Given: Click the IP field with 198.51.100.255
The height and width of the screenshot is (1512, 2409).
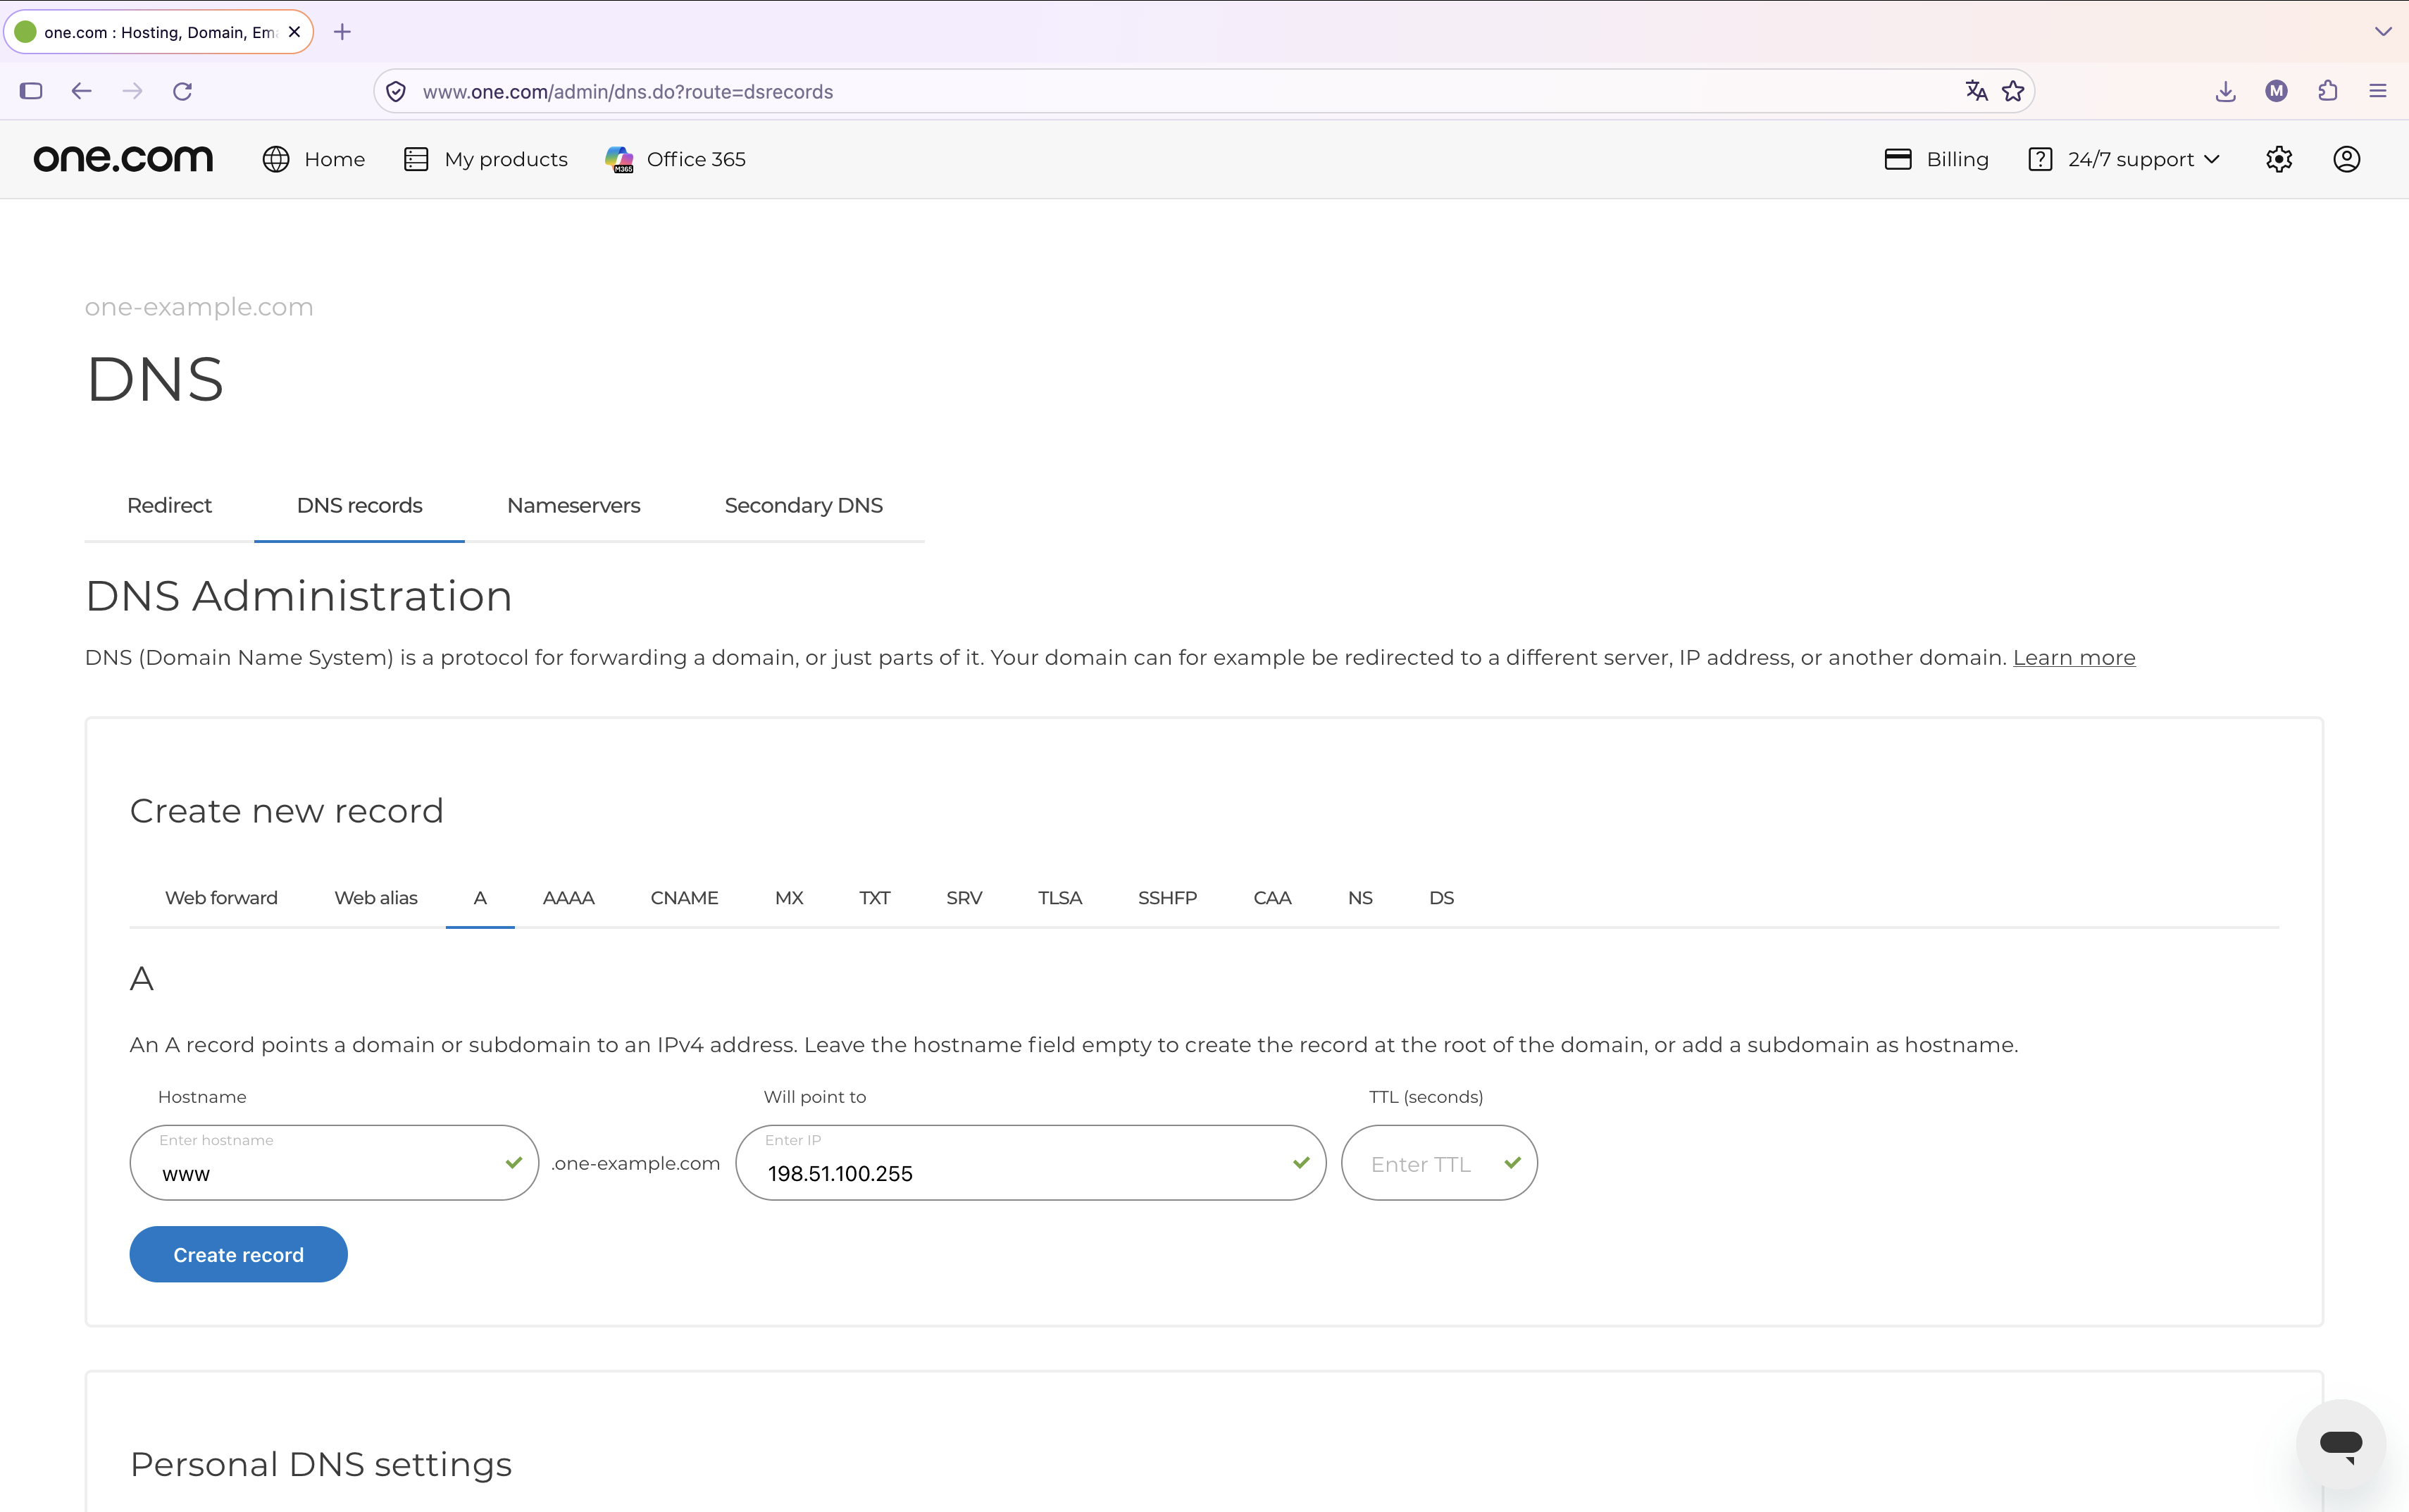Looking at the screenshot, I should tap(1031, 1162).
